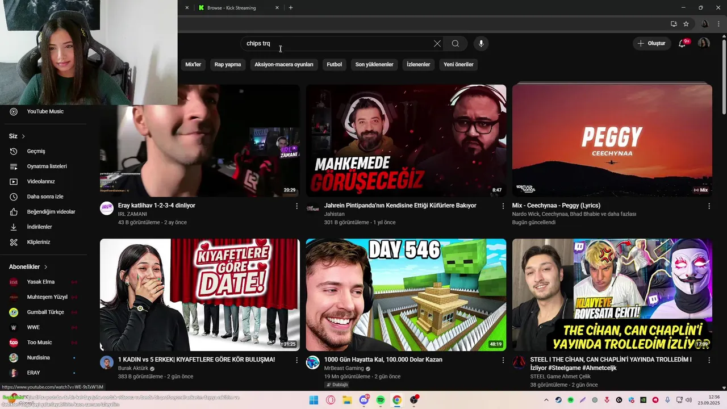Click the Oluştur create button
Viewport: 727px width, 409px height.
[651, 44]
